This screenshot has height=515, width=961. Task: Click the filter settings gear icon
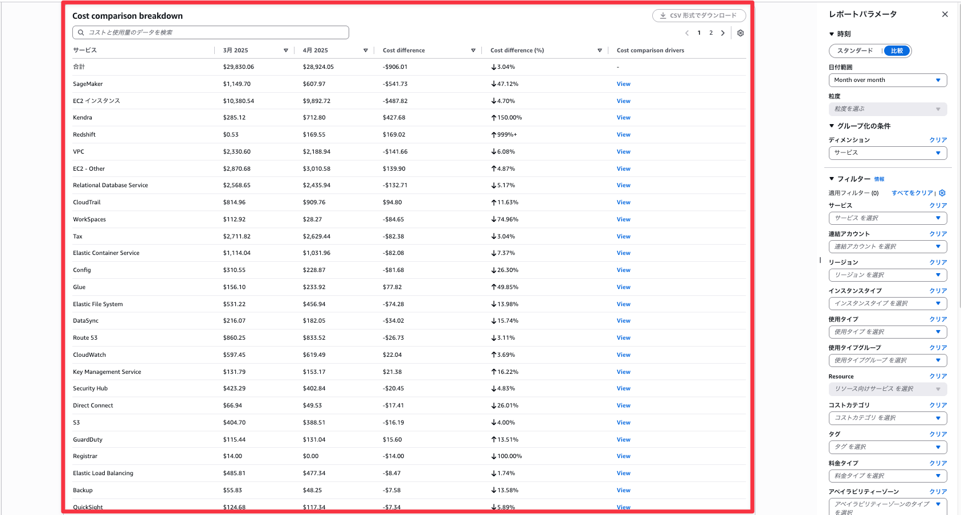click(x=942, y=193)
